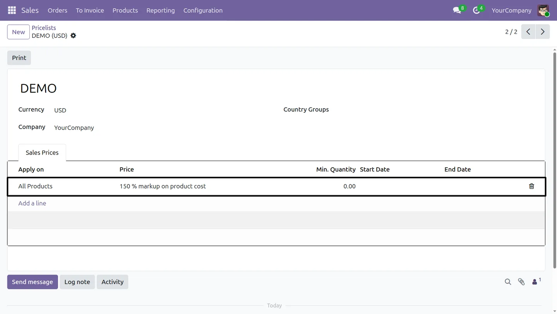Open the Products menu
The height and width of the screenshot is (314, 557).
tap(125, 10)
